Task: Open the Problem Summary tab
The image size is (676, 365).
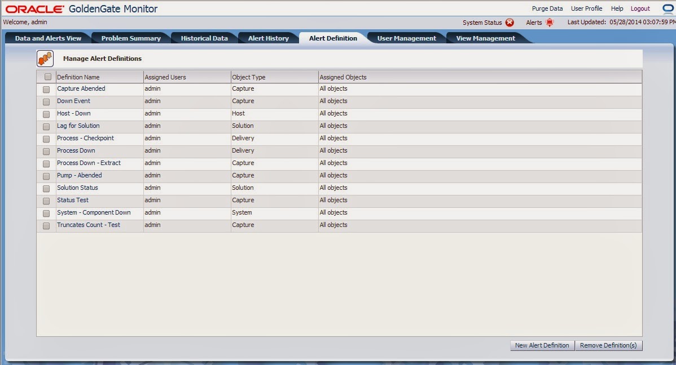Action: click(x=130, y=38)
